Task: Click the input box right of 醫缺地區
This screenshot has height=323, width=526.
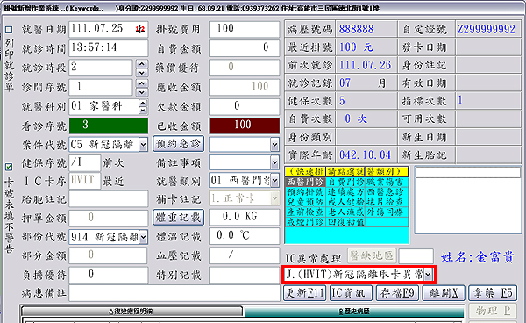Action: 416,256
